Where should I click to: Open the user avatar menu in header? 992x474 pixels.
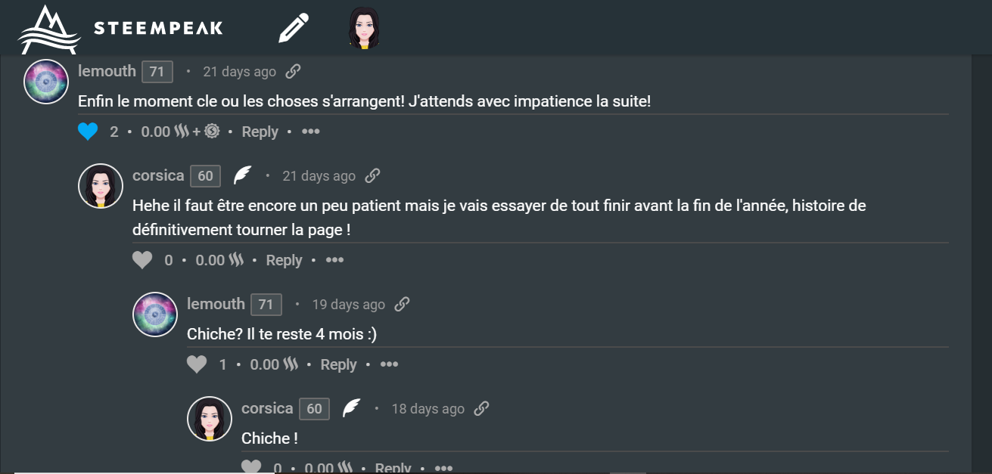(363, 29)
